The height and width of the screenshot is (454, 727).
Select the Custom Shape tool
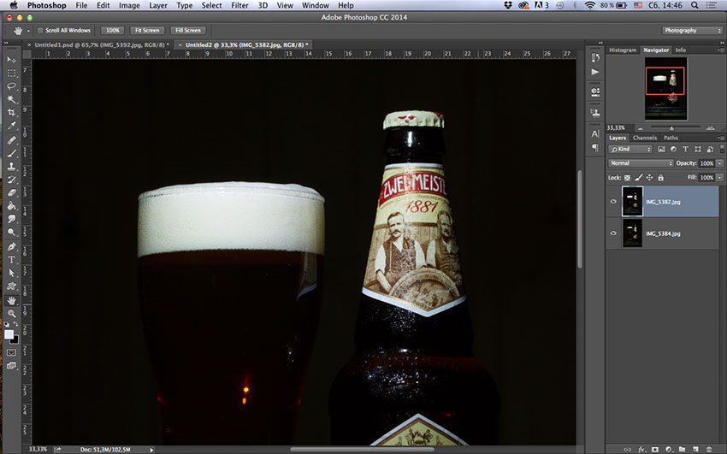pos(12,286)
